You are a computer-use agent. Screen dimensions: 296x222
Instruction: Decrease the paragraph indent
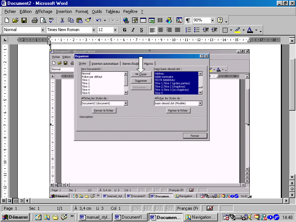[x=205, y=30]
